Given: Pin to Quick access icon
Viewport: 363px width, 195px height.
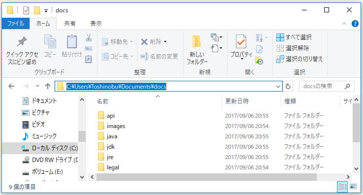Looking at the screenshot, I should click(22, 42).
